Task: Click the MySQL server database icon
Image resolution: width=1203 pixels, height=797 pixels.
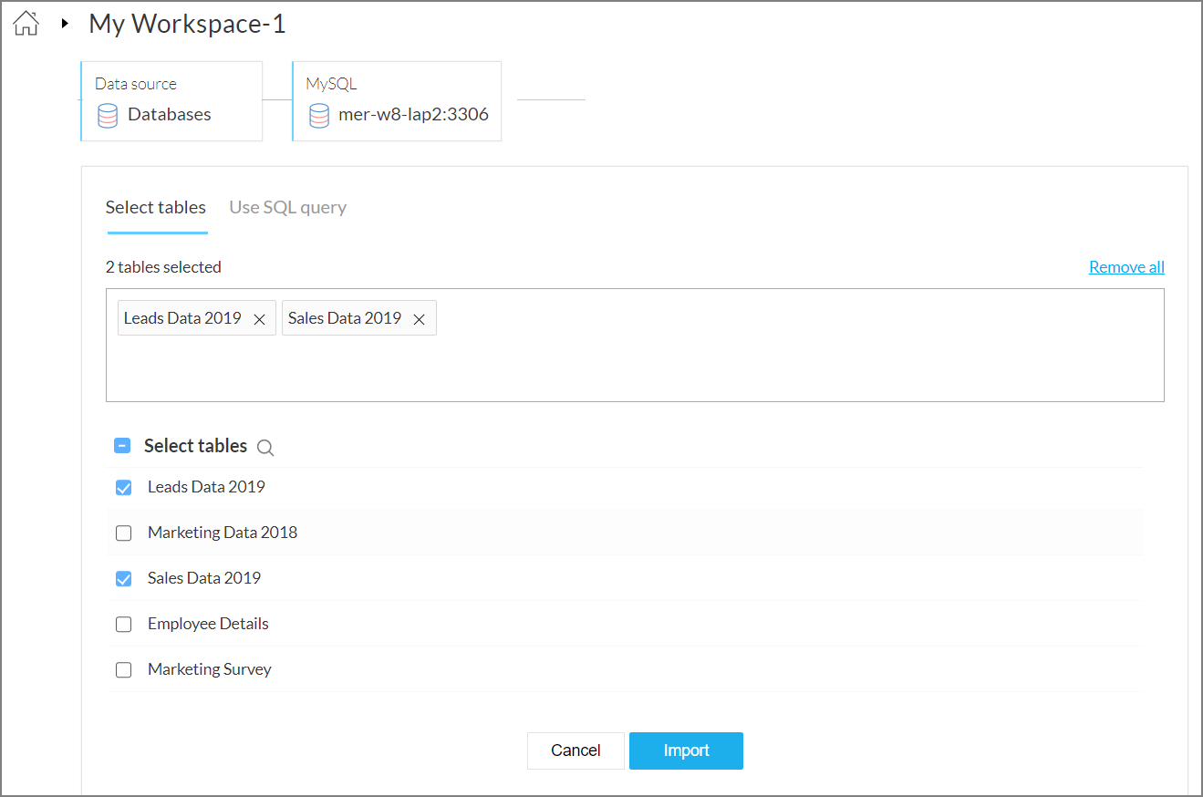Action: [x=318, y=115]
